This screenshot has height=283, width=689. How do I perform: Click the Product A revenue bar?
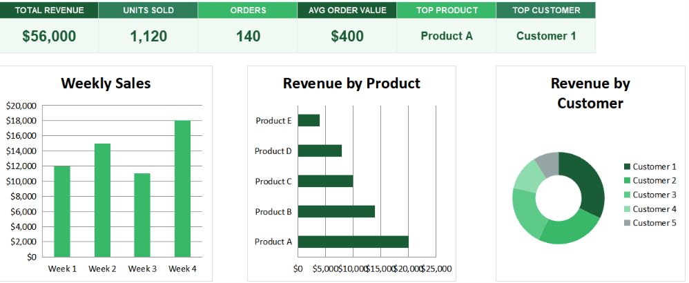(353, 242)
